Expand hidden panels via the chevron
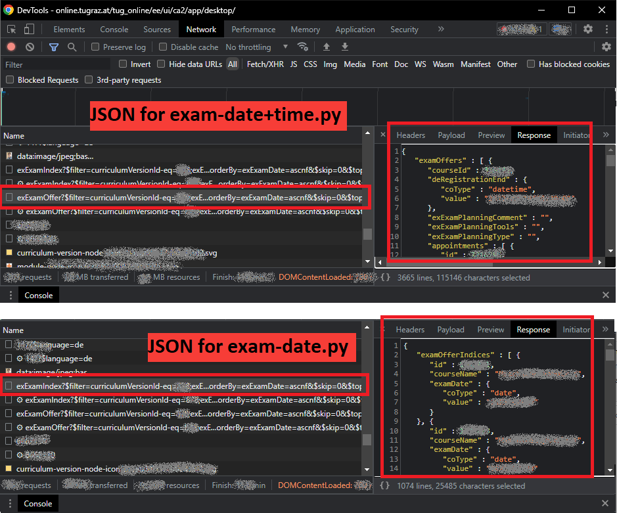 440,29
